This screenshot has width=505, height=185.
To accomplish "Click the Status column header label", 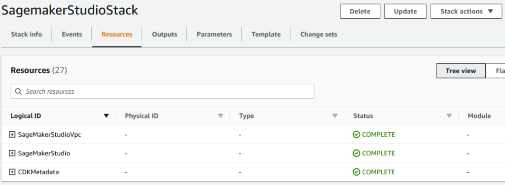I will click(363, 116).
